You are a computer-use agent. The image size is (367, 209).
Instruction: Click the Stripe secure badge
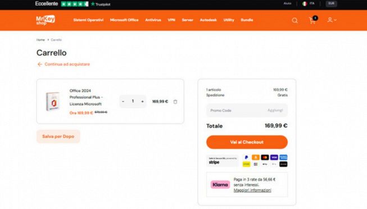[223, 161]
